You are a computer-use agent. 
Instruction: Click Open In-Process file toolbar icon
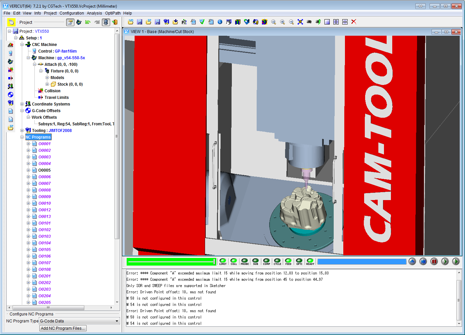[148, 22]
